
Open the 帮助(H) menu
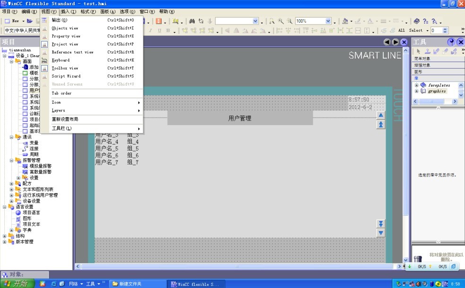pyautogui.click(x=167, y=11)
